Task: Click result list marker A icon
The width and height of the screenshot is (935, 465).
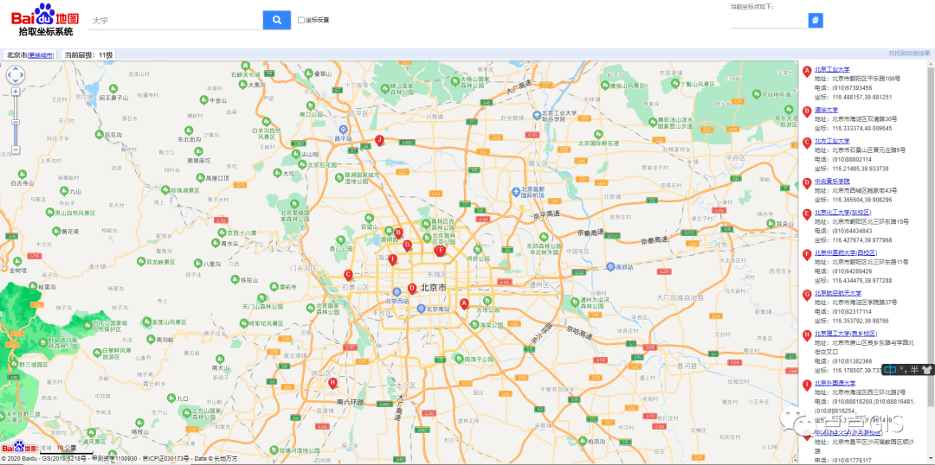Action: coord(807,72)
